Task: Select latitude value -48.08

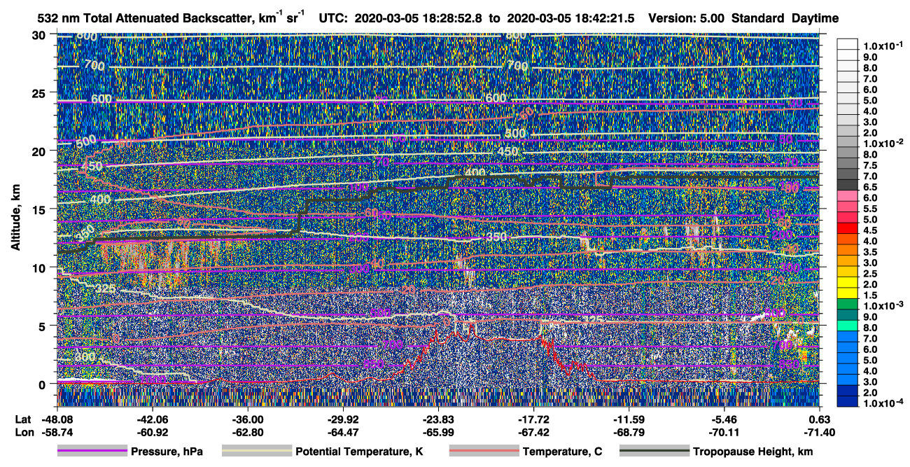Action: [x=57, y=419]
